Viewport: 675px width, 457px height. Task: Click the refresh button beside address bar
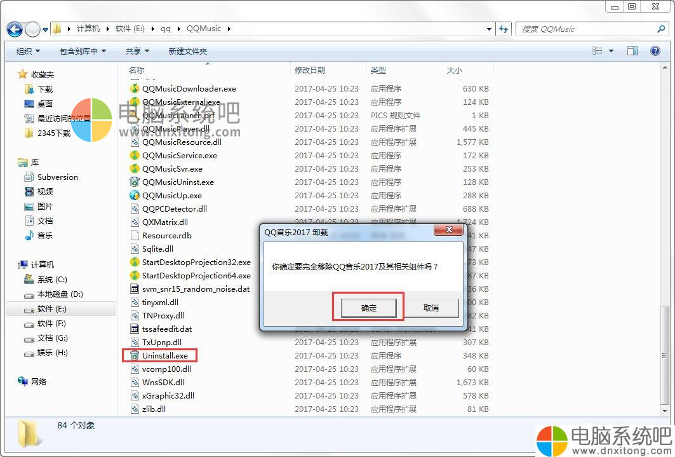click(x=504, y=29)
